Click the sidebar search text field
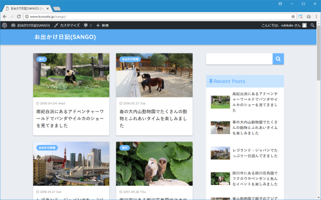321x200 pixels. click(239, 59)
